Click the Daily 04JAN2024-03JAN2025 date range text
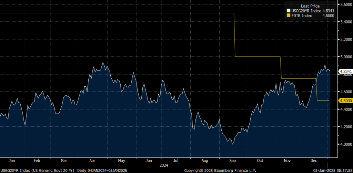Screen dimensions: 353x173 click(101, 171)
